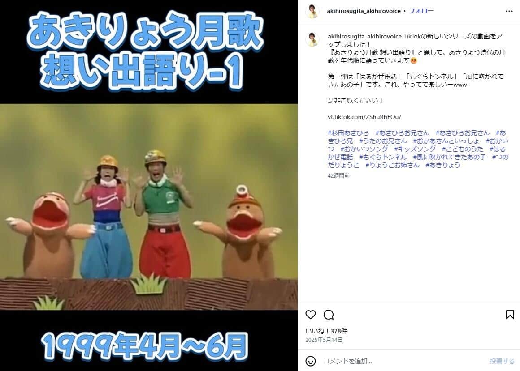Screen dimensions: 520x371
Task: Follow the account via フォロー
Action: click(x=421, y=11)
